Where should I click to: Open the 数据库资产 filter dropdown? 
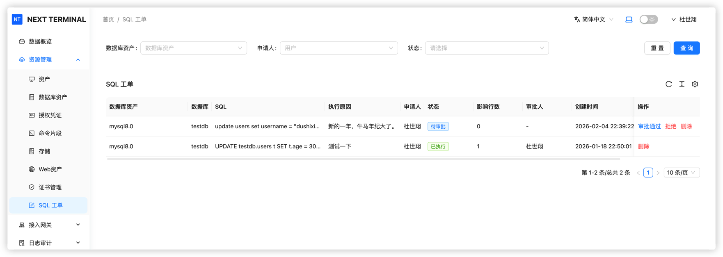[193, 48]
